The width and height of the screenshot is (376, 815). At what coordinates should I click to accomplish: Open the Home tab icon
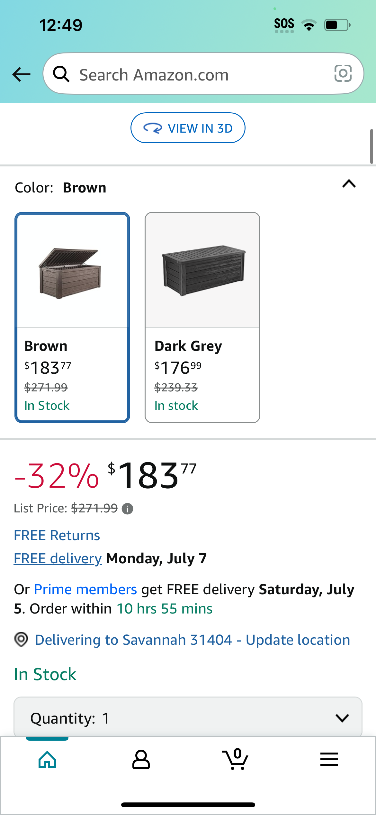pyautogui.click(x=47, y=759)
